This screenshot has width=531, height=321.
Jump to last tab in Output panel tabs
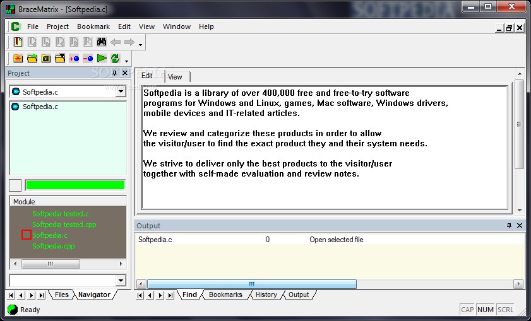(171, 295)
